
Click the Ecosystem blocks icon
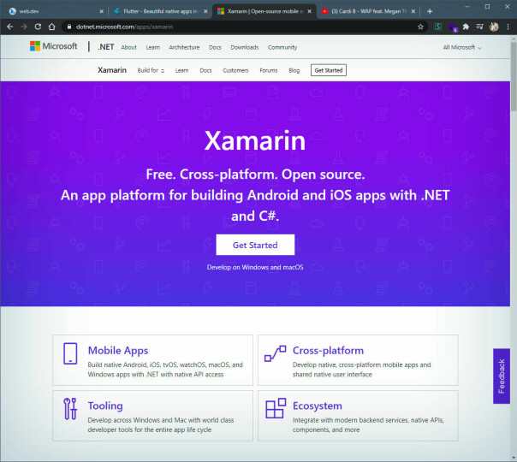point(276,408)
